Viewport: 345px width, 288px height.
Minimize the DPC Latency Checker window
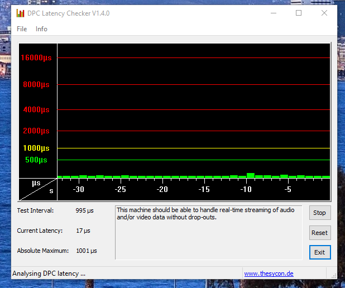274,13
